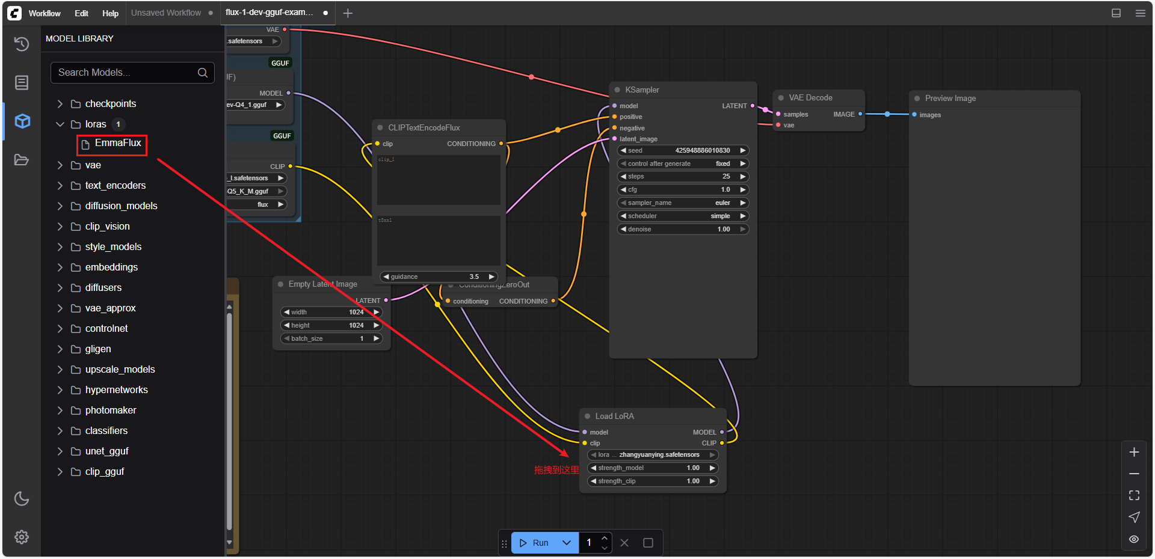Open the workflows folder sidebar icon

tap(22, 159)
